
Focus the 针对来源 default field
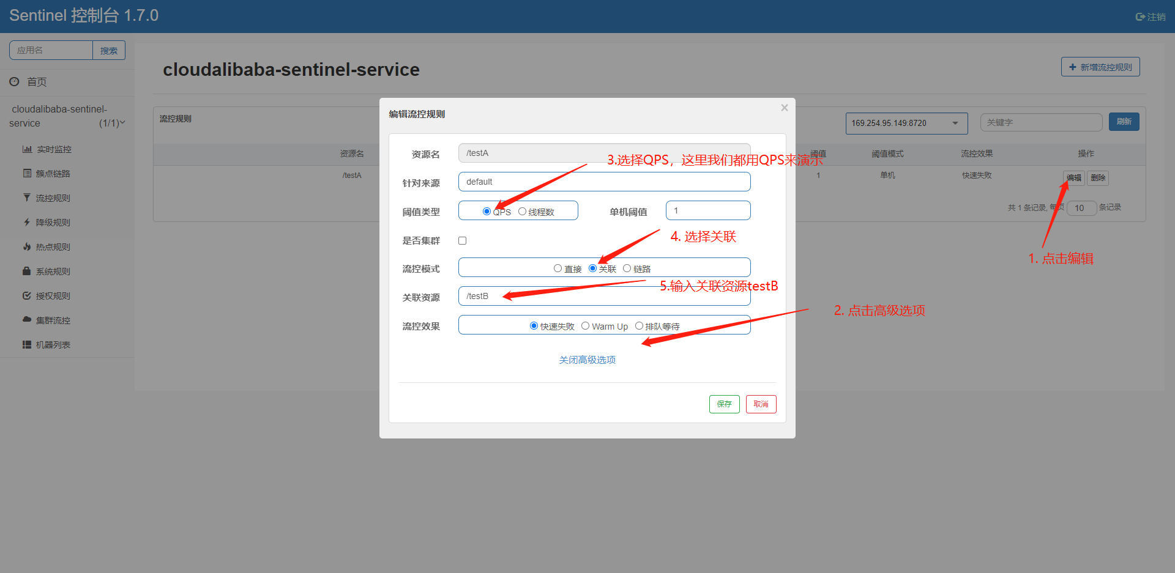pyautogui.click(x=604, y=182)
